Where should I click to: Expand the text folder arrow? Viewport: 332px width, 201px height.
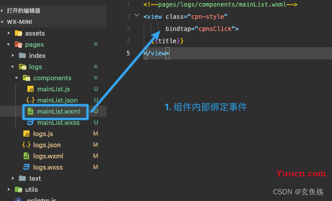point(13,178)
